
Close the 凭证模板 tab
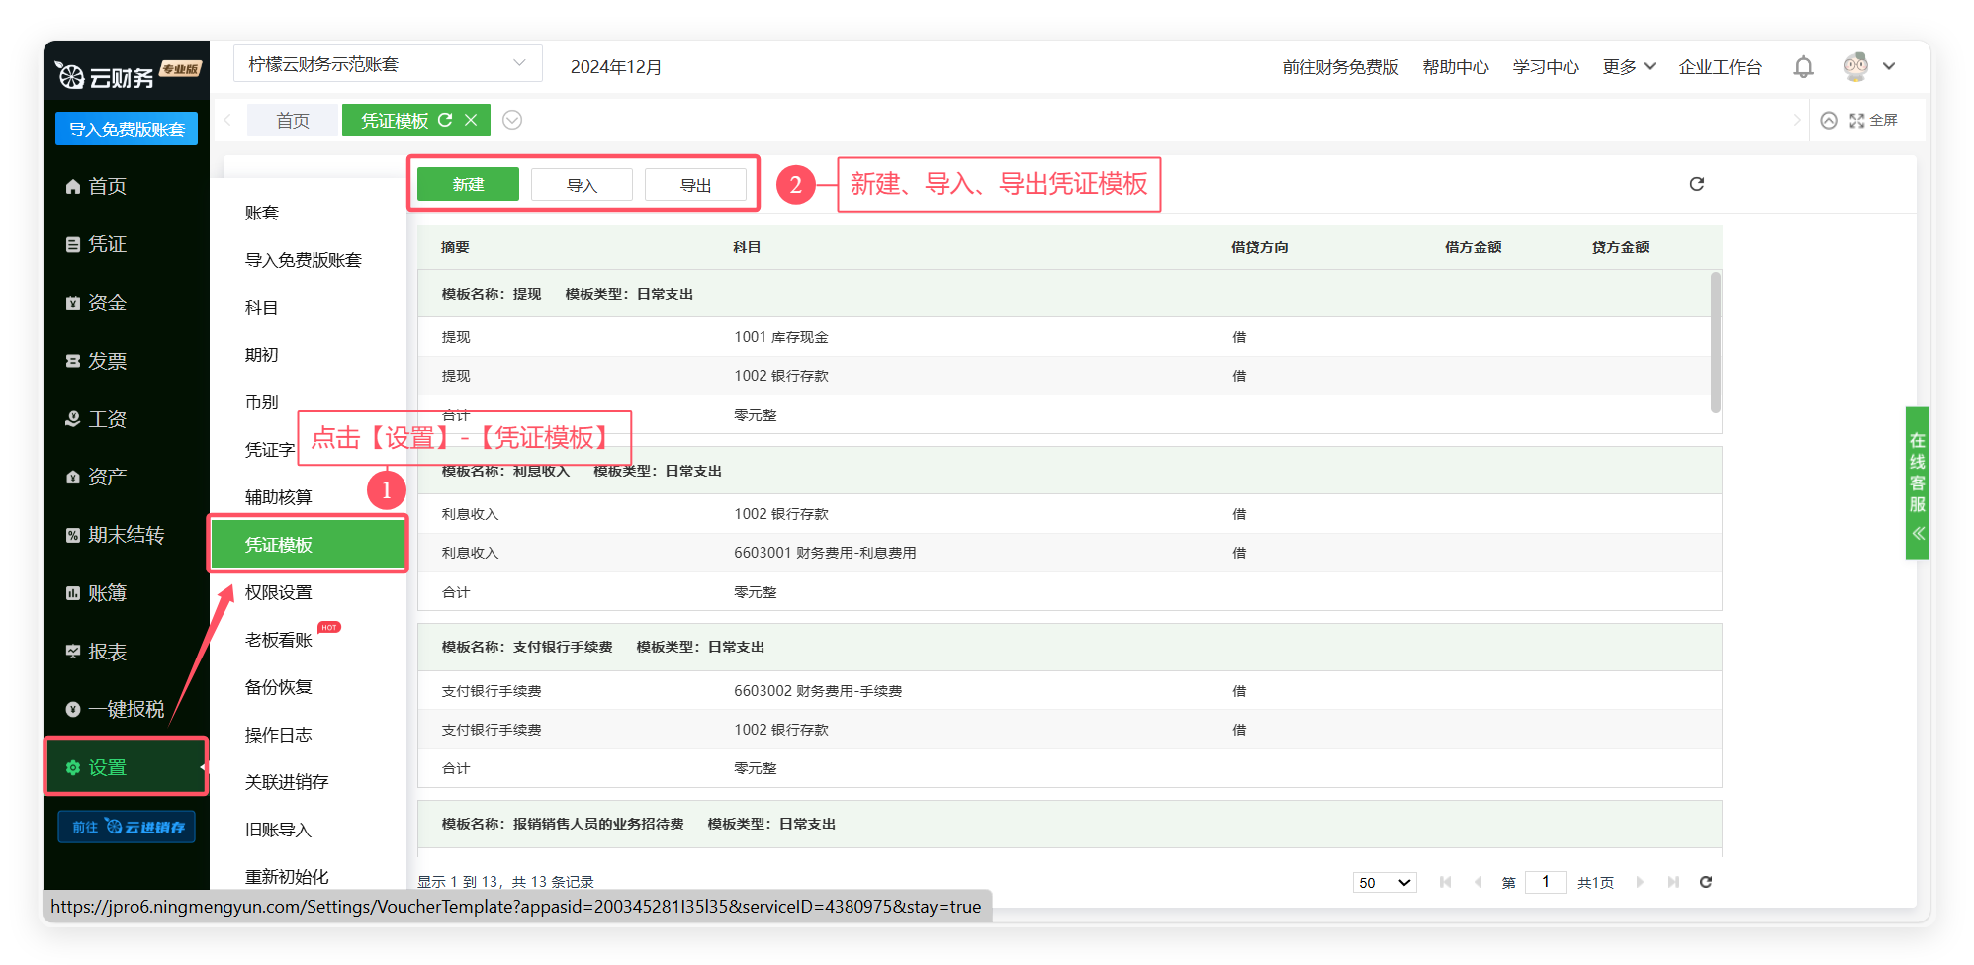pos(471,120)
